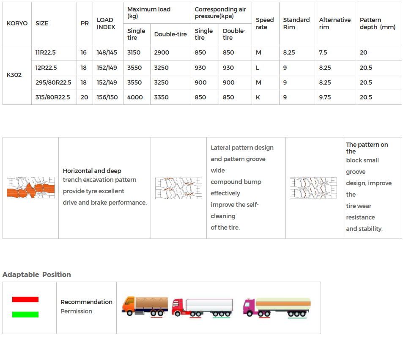406x340 pixels.
Task: Click the KORYO column header
Action: (x=17, y=23)
